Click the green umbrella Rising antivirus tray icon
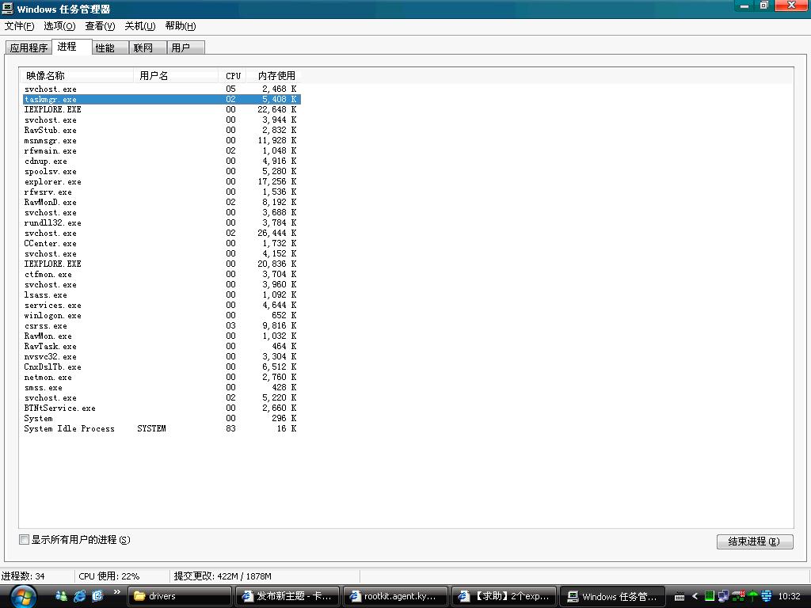Screen dimensions: 811x608 pyautogui.click(x=752, y=596)
